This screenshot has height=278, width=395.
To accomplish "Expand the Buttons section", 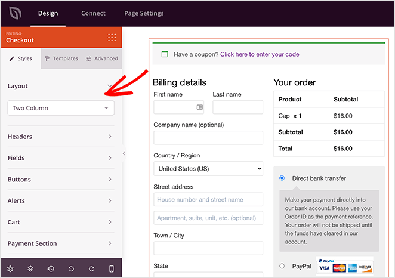I will (61, 180).
